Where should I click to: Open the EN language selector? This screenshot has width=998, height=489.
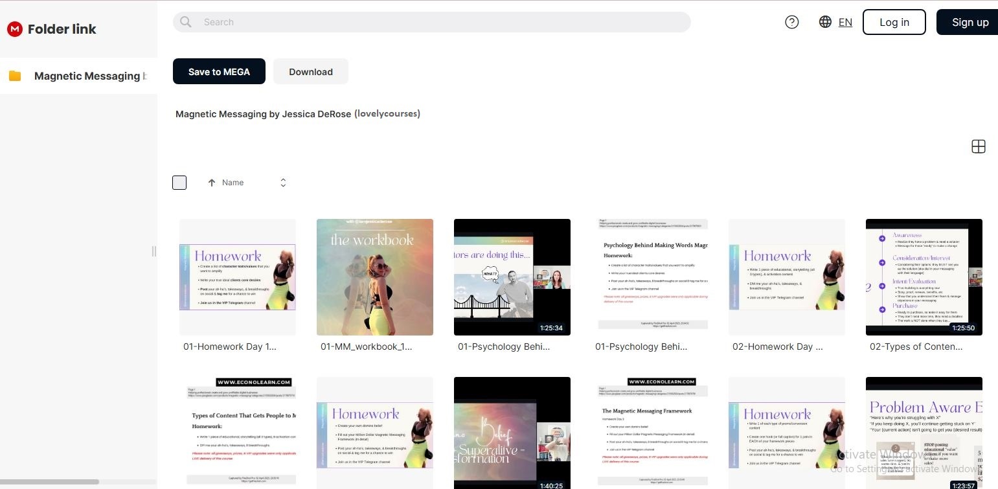(x=845, y=22)
